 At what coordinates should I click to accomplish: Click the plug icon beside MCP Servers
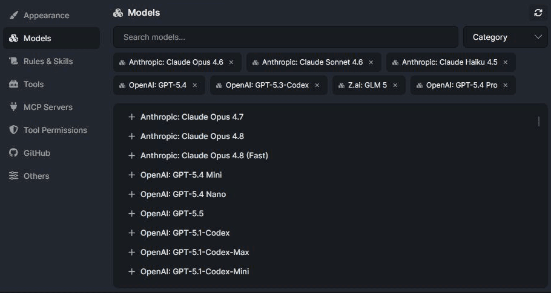(13, 107)
